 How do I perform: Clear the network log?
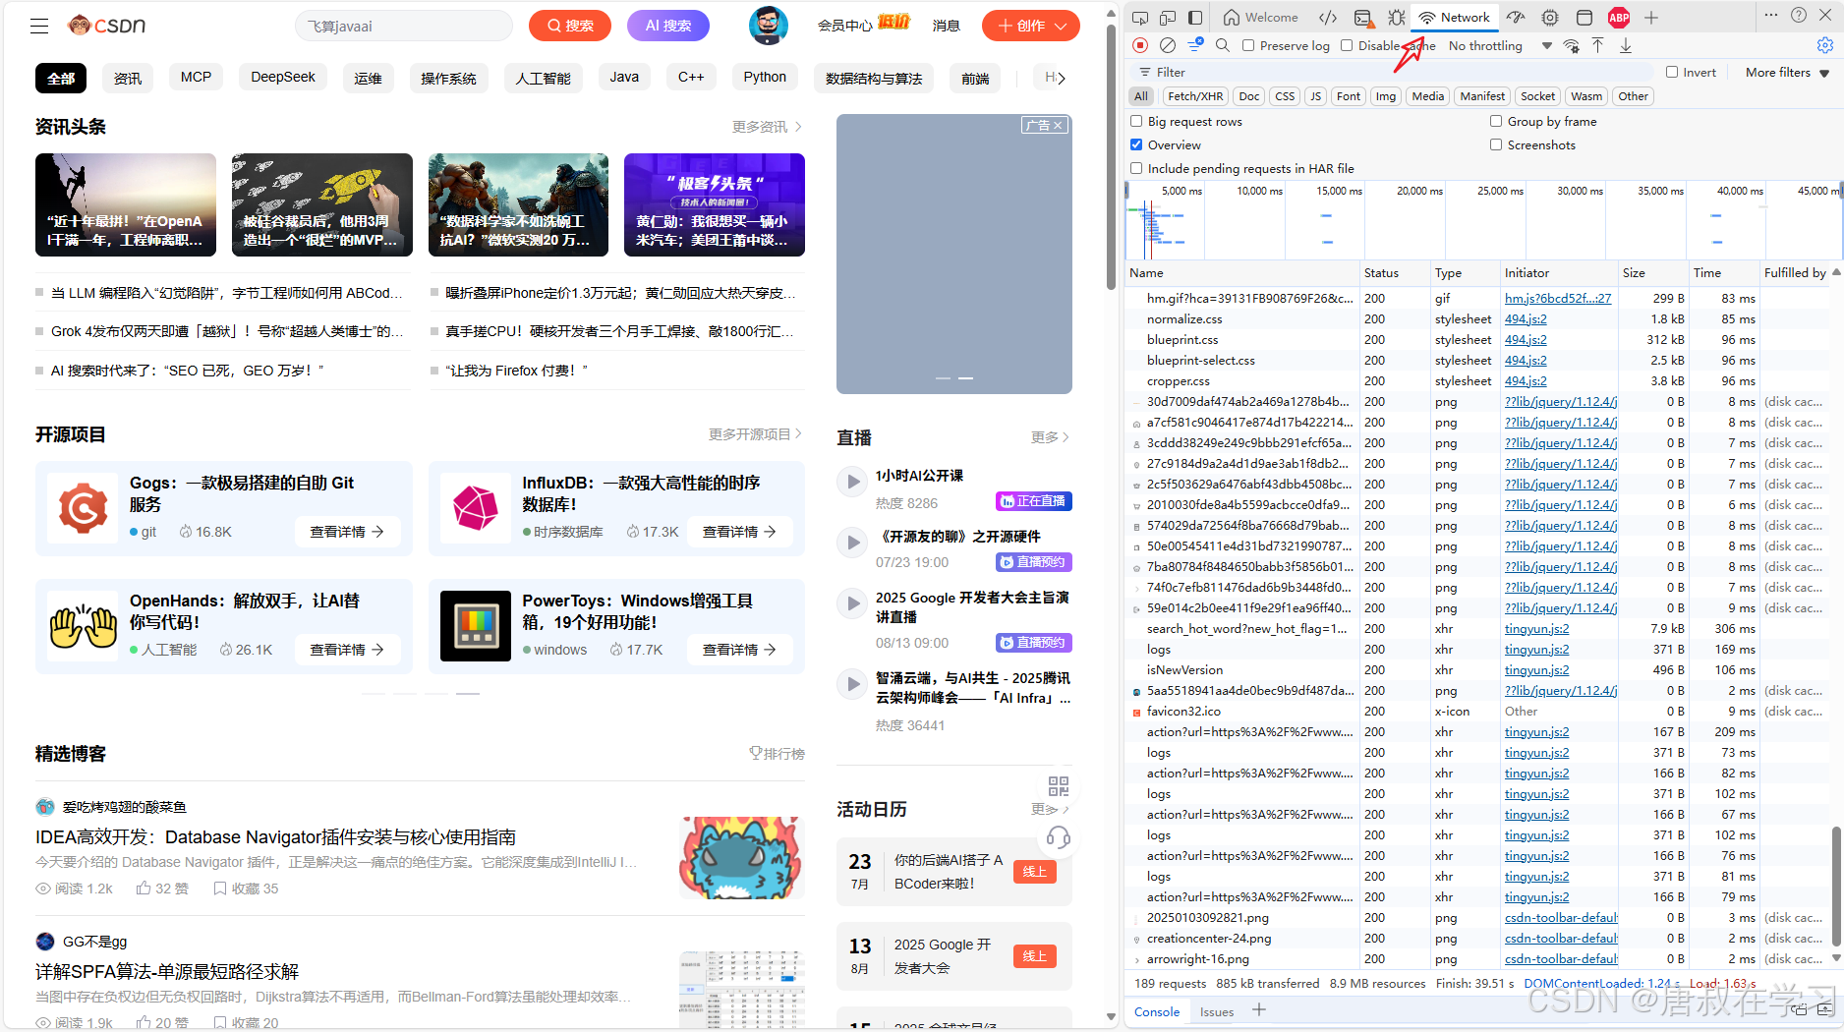1168,45
